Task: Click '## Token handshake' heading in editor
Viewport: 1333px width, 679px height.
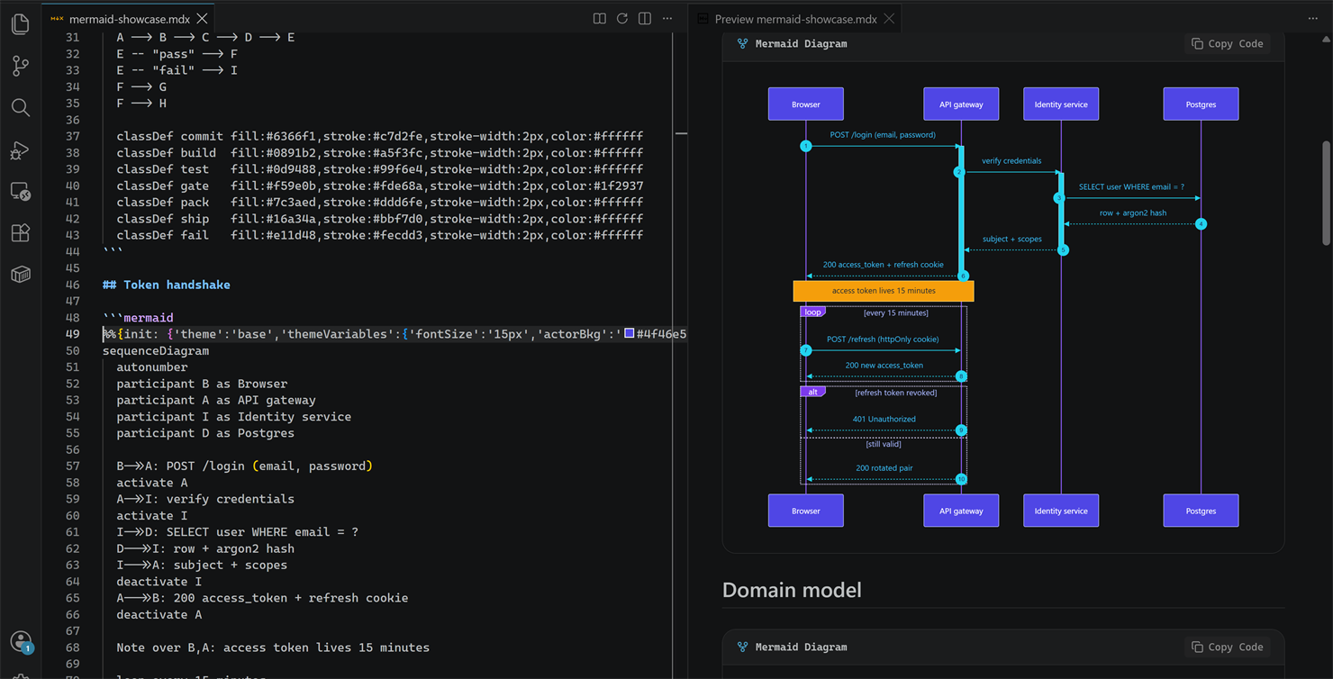Action: pos(167,285)
